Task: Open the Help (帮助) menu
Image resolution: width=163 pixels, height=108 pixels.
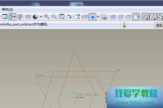Action: (7, 9)
